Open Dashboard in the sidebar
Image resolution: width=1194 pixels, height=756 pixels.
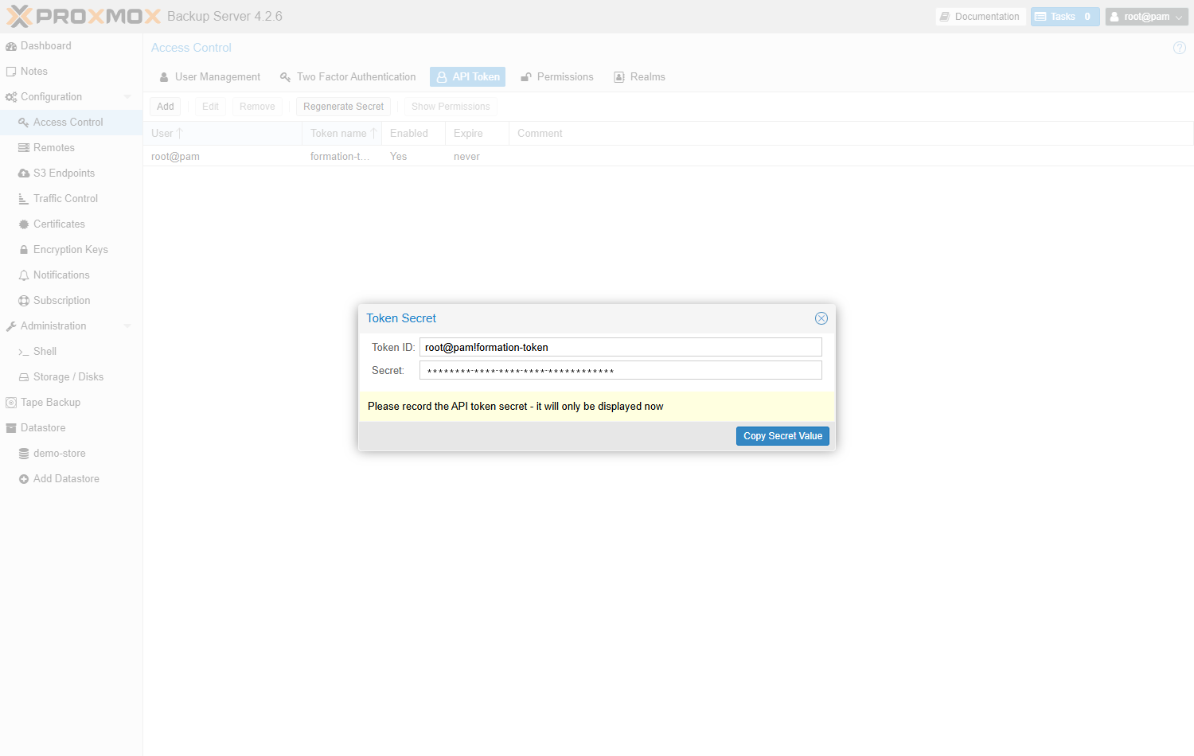click(x=71, y=46)
